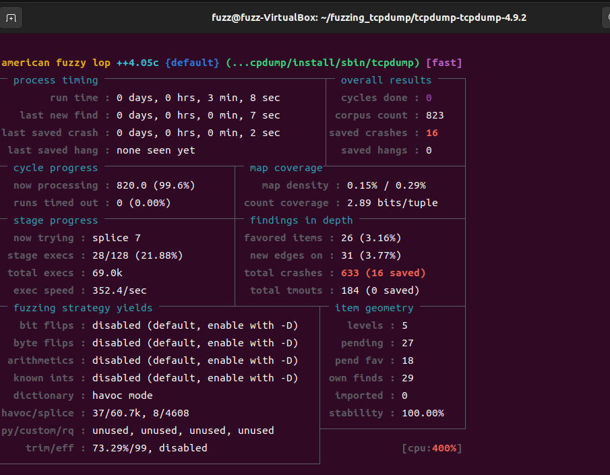Click the tcpdump target path in banner
610x475 pixels.
click(x=322, y=63)
